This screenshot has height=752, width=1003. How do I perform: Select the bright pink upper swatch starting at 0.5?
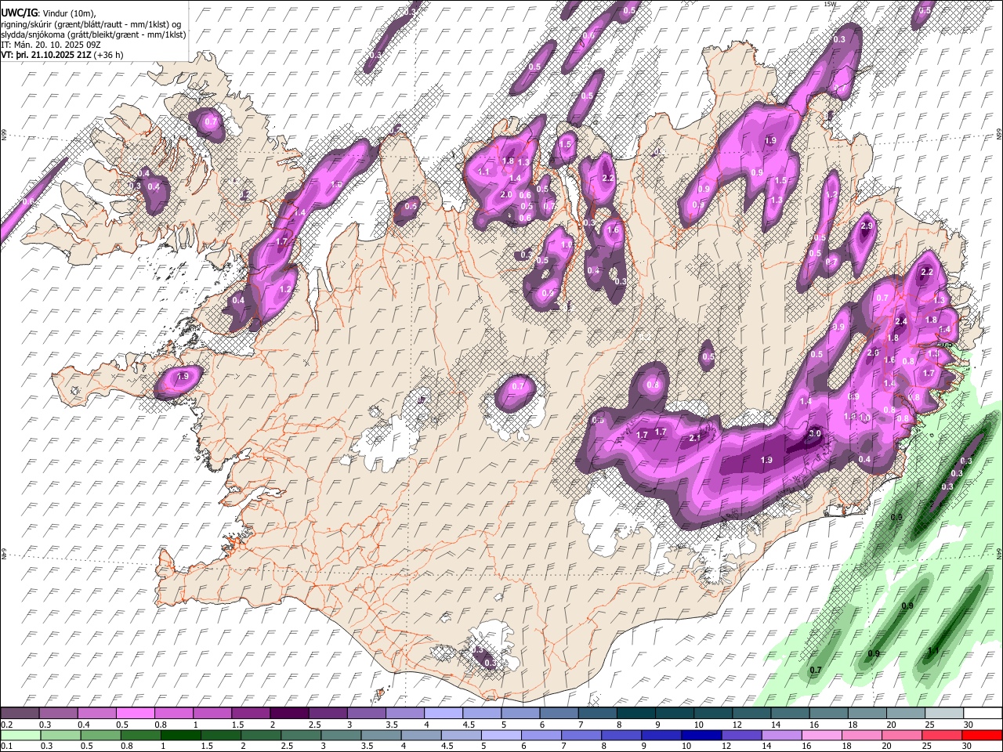[135, 713]
